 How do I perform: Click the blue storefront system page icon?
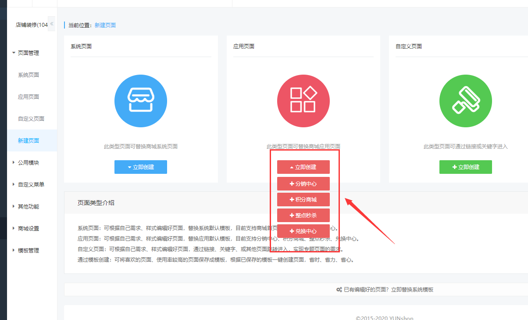pyautogui.click(x=141, y=101)
